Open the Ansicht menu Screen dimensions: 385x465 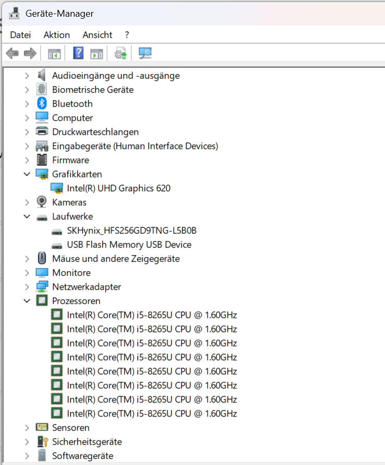coord(97,35)
